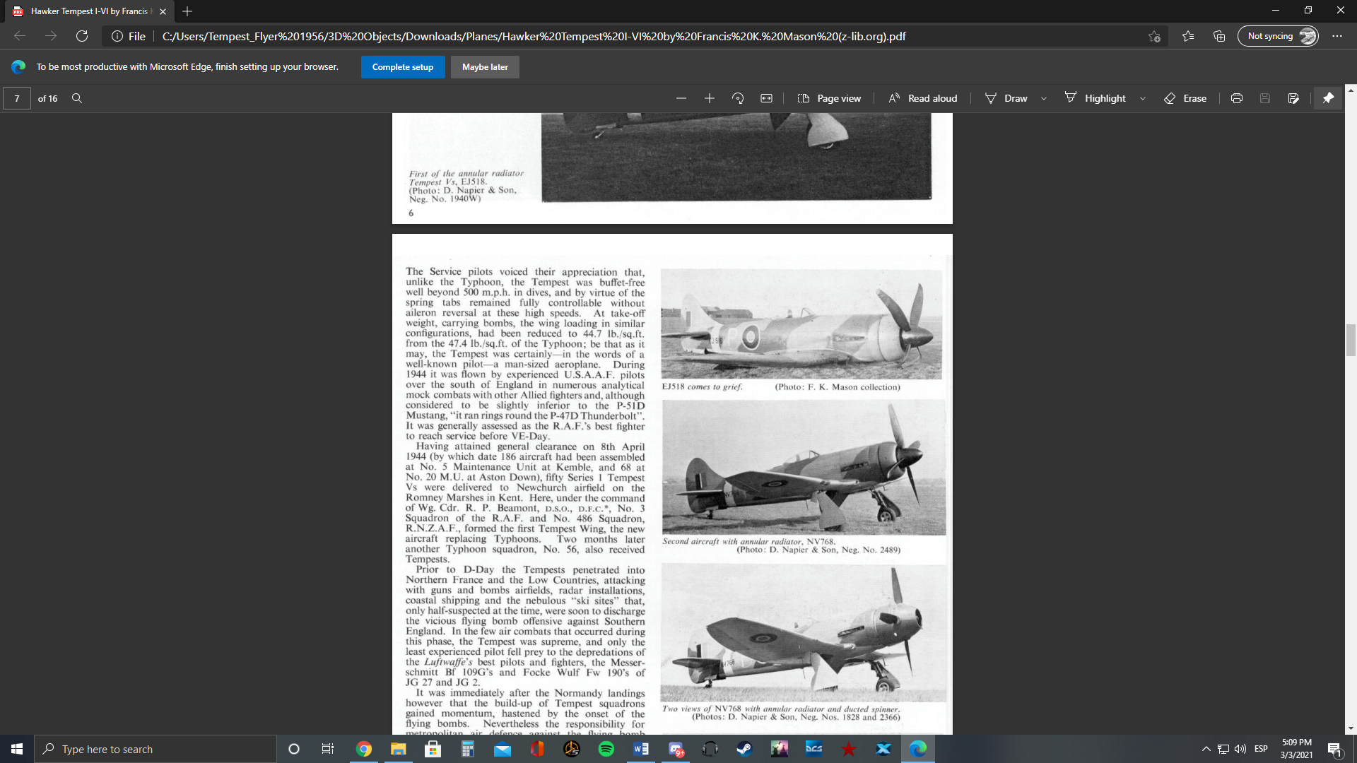
Task: Start Read aloud
Action: point(923,98)
